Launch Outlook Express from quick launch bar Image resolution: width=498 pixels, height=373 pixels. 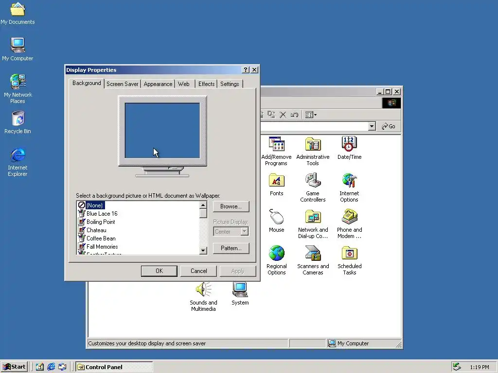point(62,367)
